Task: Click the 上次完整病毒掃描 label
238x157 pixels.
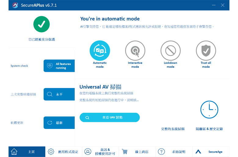Action: tap(23, 94)
